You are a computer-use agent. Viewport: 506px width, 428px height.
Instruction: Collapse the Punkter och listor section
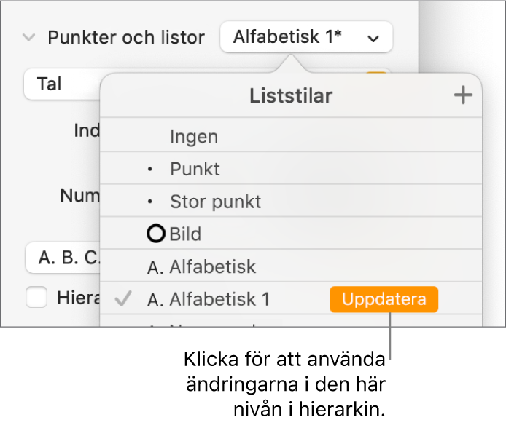point(28,37)
